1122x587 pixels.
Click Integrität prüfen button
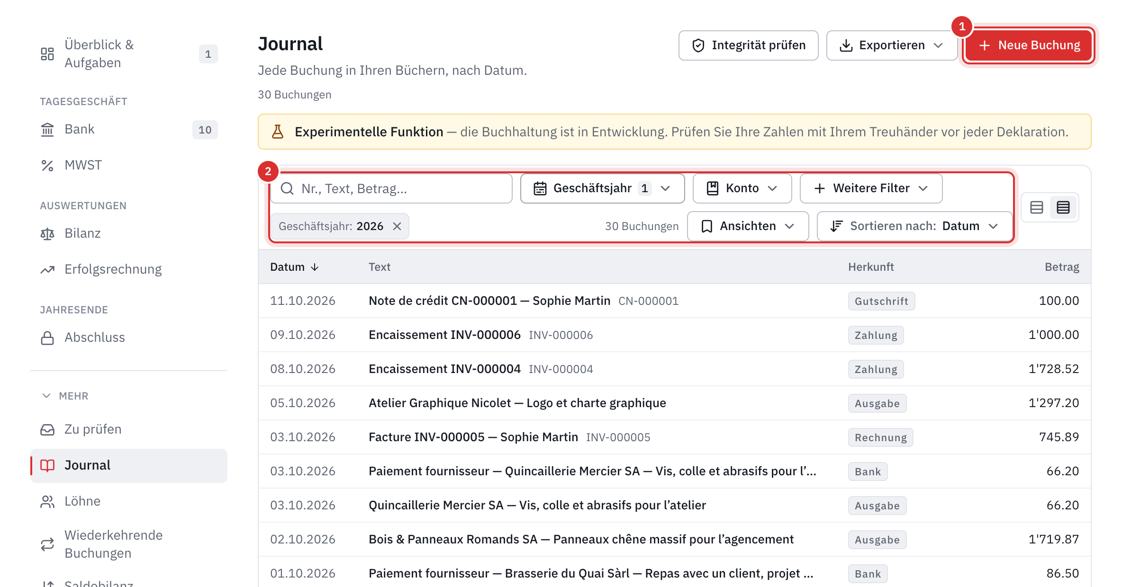(748, 45)
